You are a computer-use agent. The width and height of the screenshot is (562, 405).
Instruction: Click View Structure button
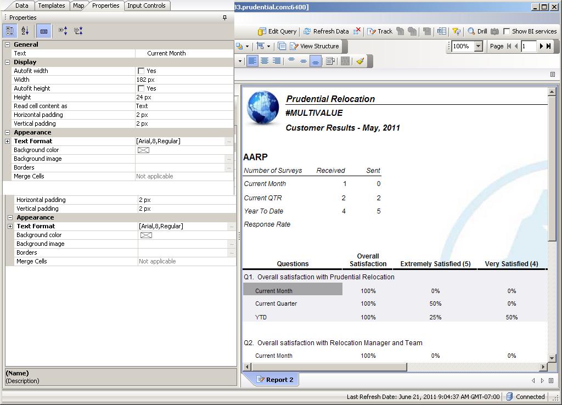point(314,46)
